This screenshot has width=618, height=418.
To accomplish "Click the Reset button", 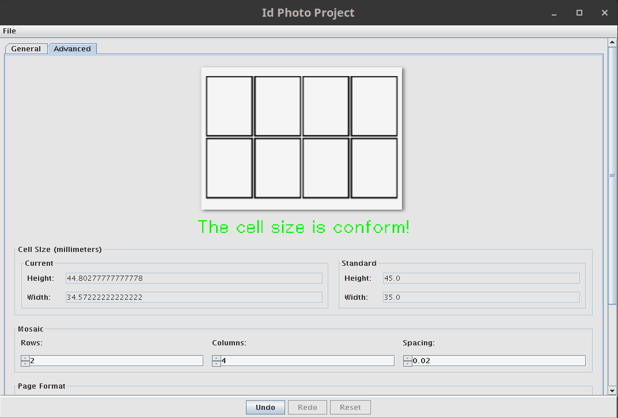I will tap(350, 408).
